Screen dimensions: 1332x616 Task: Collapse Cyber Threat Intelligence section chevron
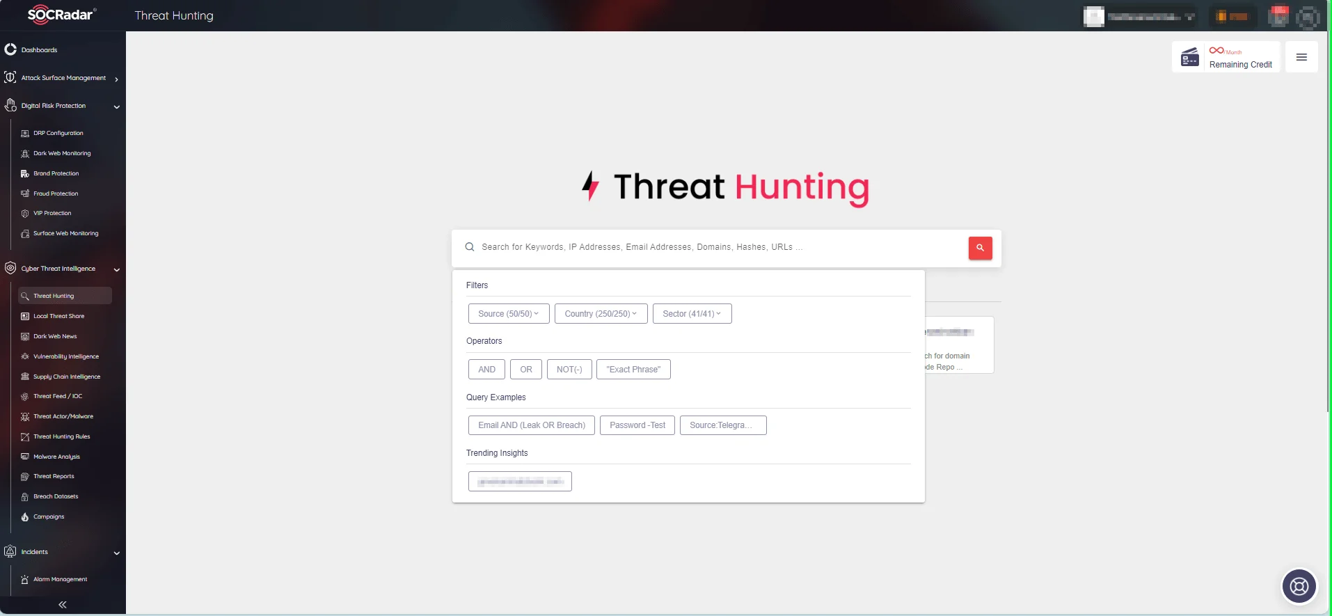[116, 269]
